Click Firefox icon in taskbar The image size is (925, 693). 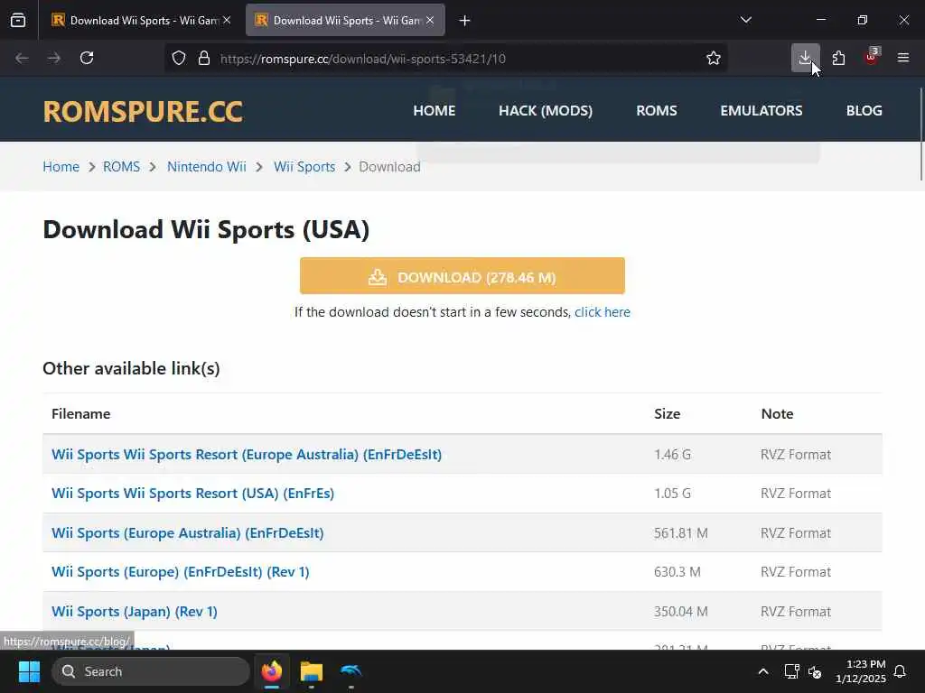click(x=272, y=671)
